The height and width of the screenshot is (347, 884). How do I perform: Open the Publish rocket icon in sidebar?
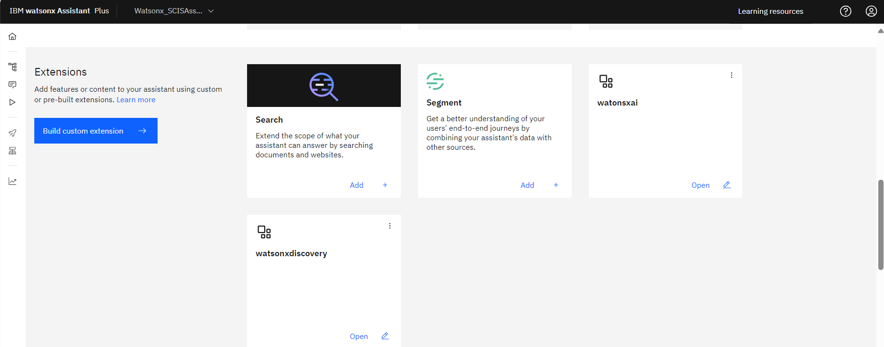tap(12, 133)
